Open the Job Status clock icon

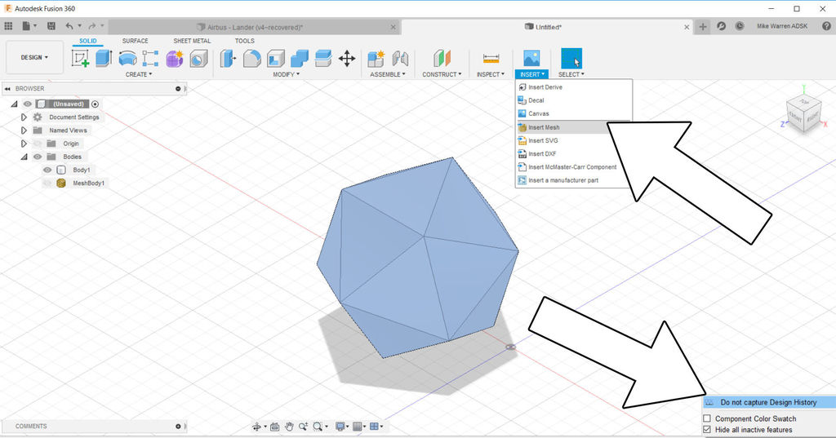pos(740,25)
